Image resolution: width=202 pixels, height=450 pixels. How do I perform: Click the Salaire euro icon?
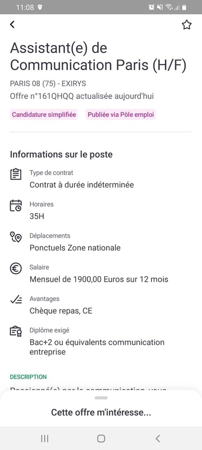pos(16,269)
